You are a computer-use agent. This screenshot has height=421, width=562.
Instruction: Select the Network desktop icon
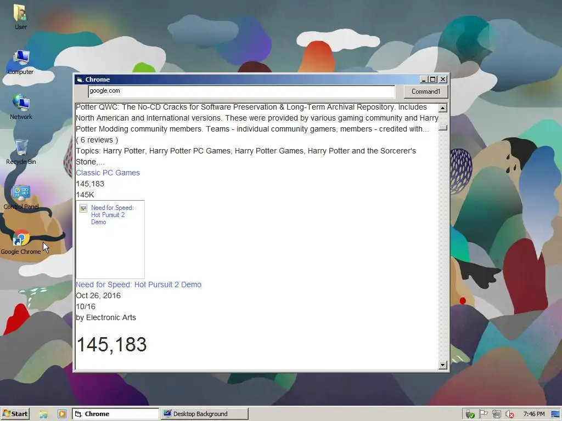tap(21, 107)
